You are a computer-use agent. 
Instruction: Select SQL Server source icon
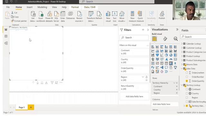[x=56, y=14]
